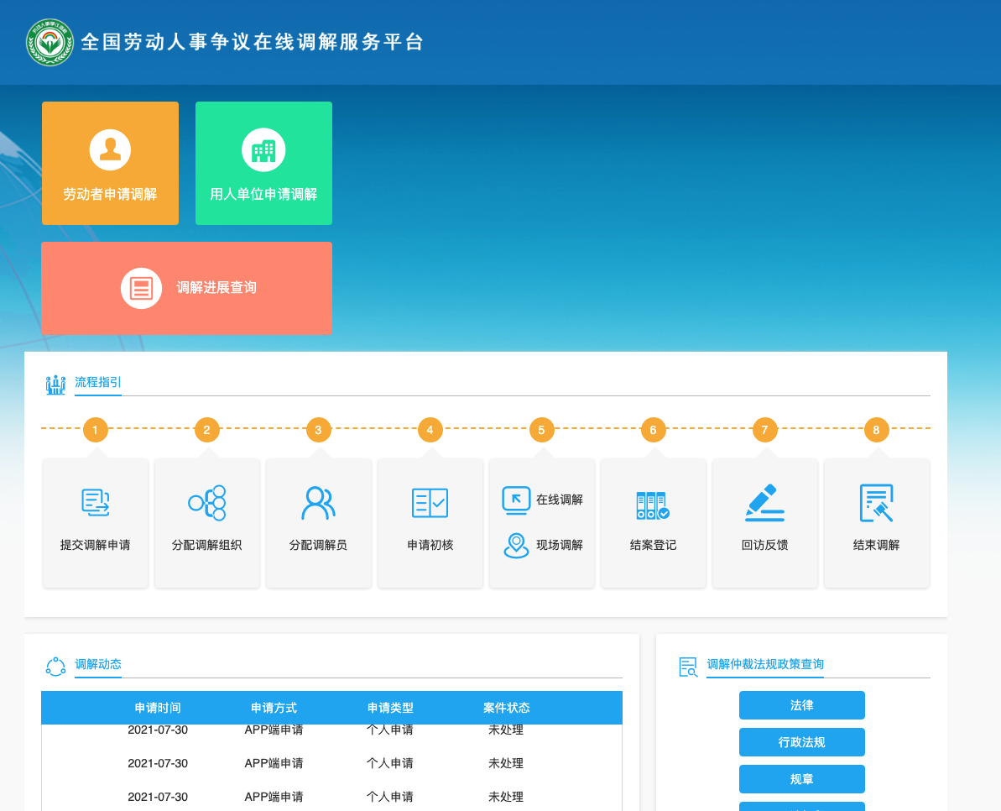The width and height of the screenshot is (1001, 811).
Task: Select the 调解仲裁法规政策查询 tab
Action: click(x=764, y=665)
